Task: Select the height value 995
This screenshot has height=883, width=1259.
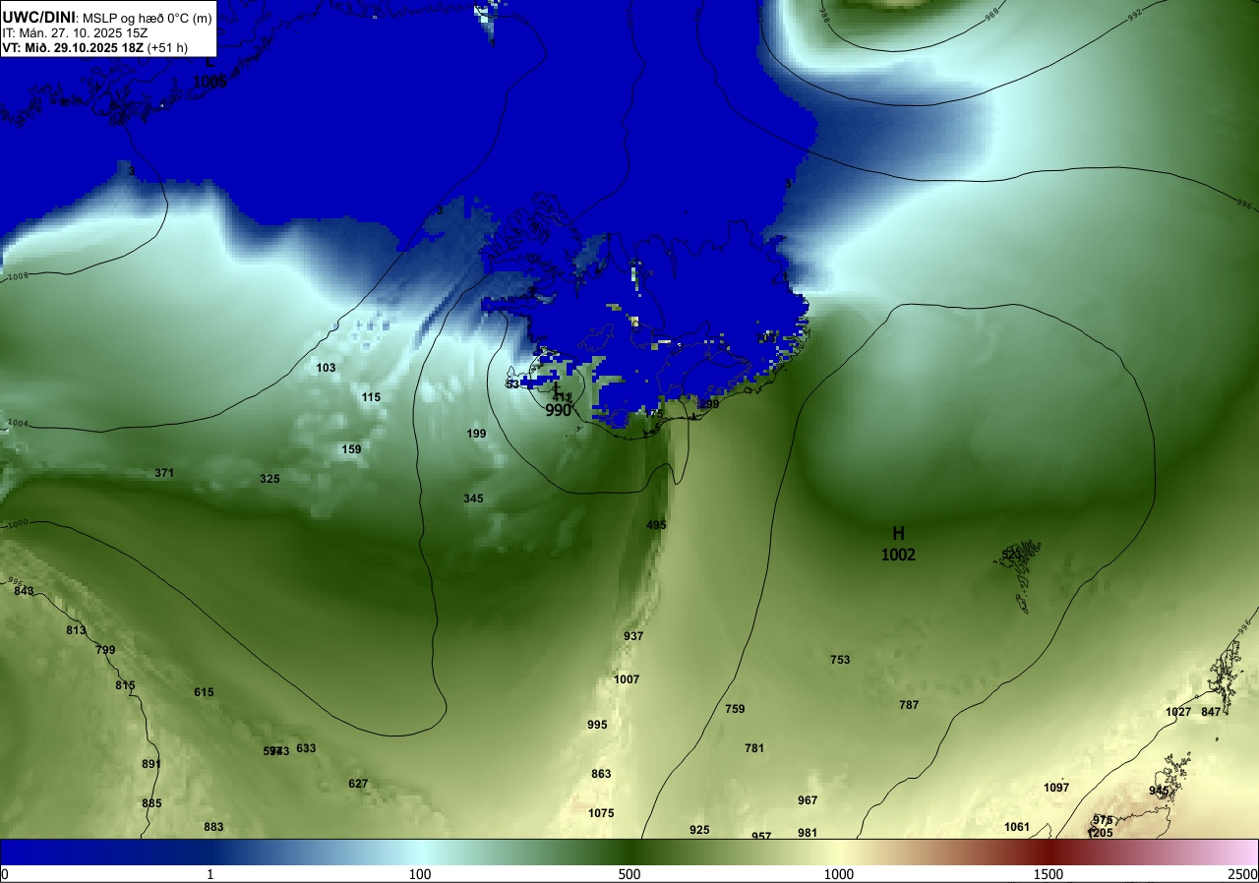Action: click(597, 725)
